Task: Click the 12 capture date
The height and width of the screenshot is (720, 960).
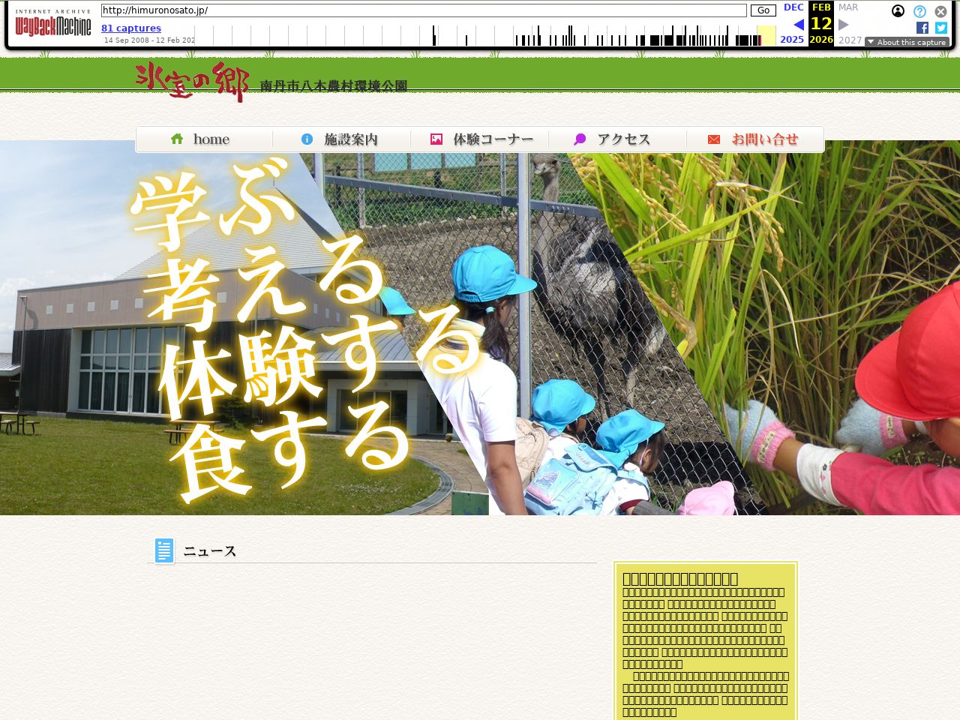Action: tap(821, 23)
